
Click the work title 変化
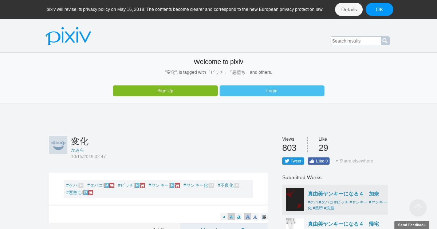(x=80, y=141)
